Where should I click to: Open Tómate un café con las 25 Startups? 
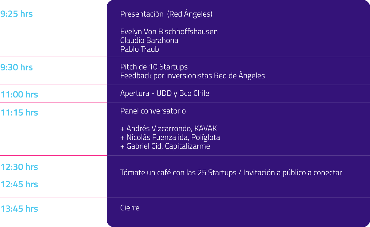point(178,173)
